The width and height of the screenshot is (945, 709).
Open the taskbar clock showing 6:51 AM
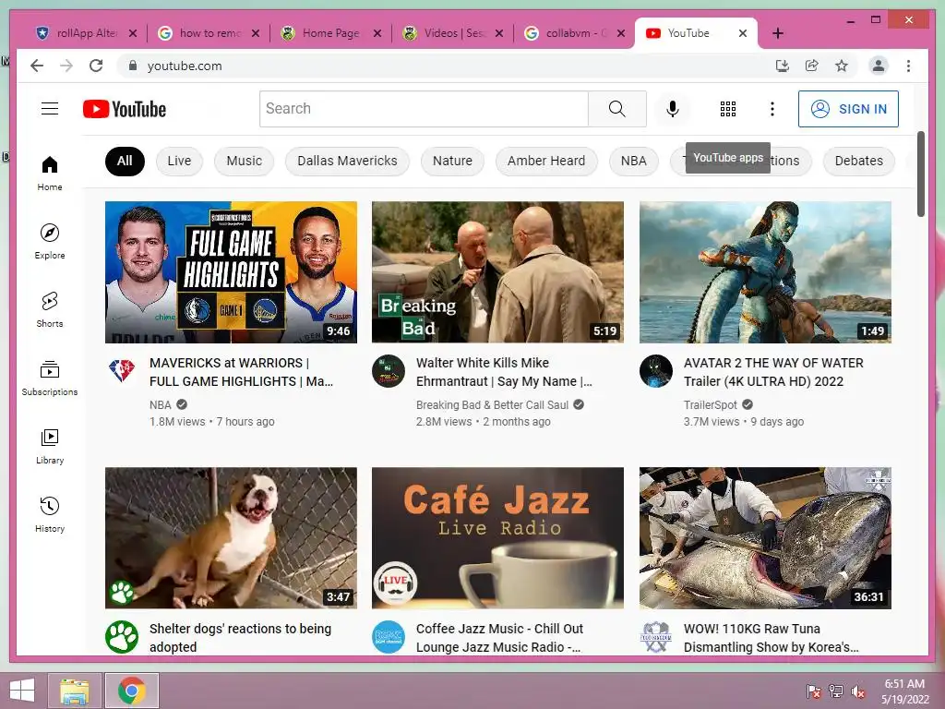pos(904,691)
